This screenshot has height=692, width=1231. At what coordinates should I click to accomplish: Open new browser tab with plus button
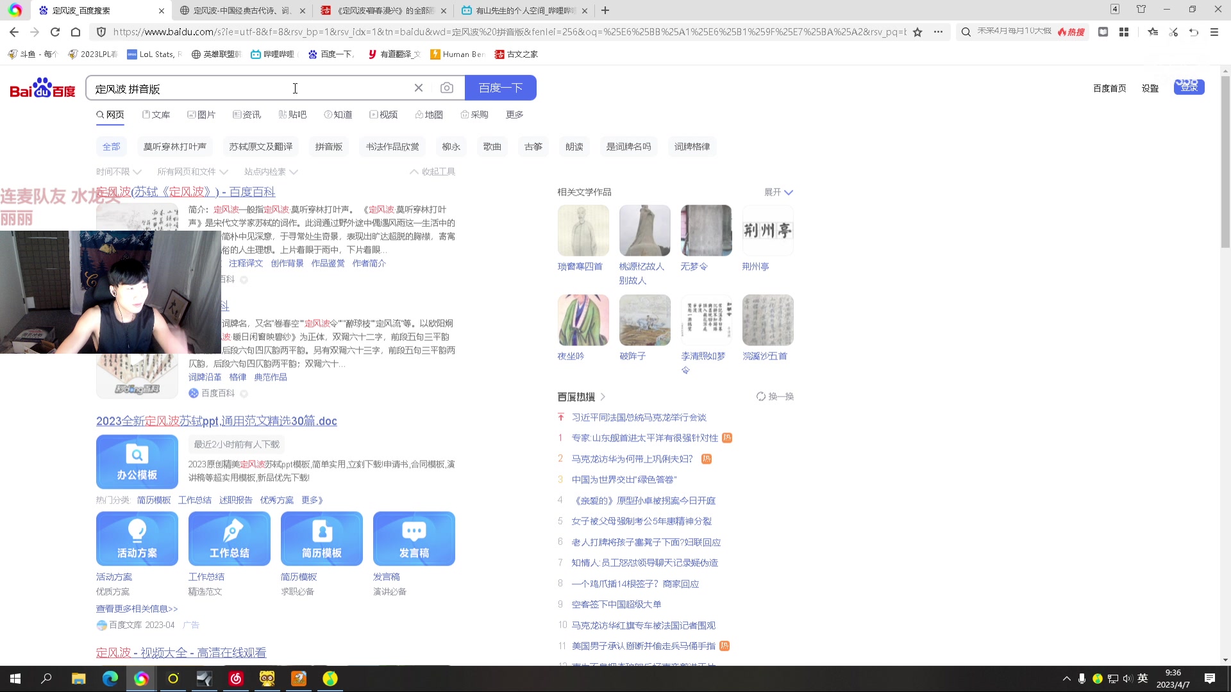coord(605,10)
